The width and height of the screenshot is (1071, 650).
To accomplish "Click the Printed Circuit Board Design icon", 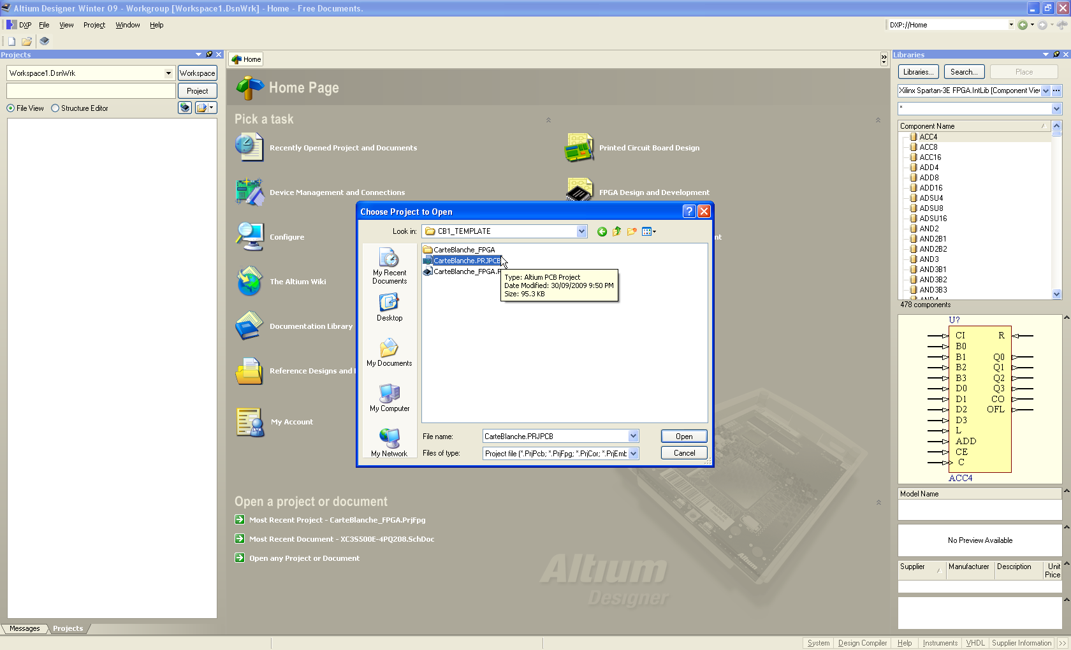I will tap(579, 147).
